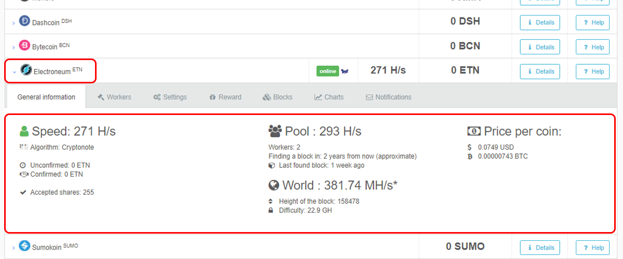This screenshot has width=623, height=259.
Task: Open the Settings tab
Action: [x=170, y=97]
